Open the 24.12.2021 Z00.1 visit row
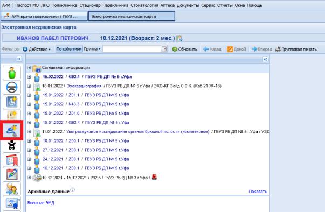 (x=86, y=159)
